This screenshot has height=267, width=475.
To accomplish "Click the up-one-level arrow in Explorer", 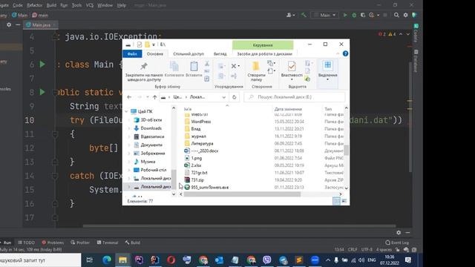I will (x=155, y=97).
